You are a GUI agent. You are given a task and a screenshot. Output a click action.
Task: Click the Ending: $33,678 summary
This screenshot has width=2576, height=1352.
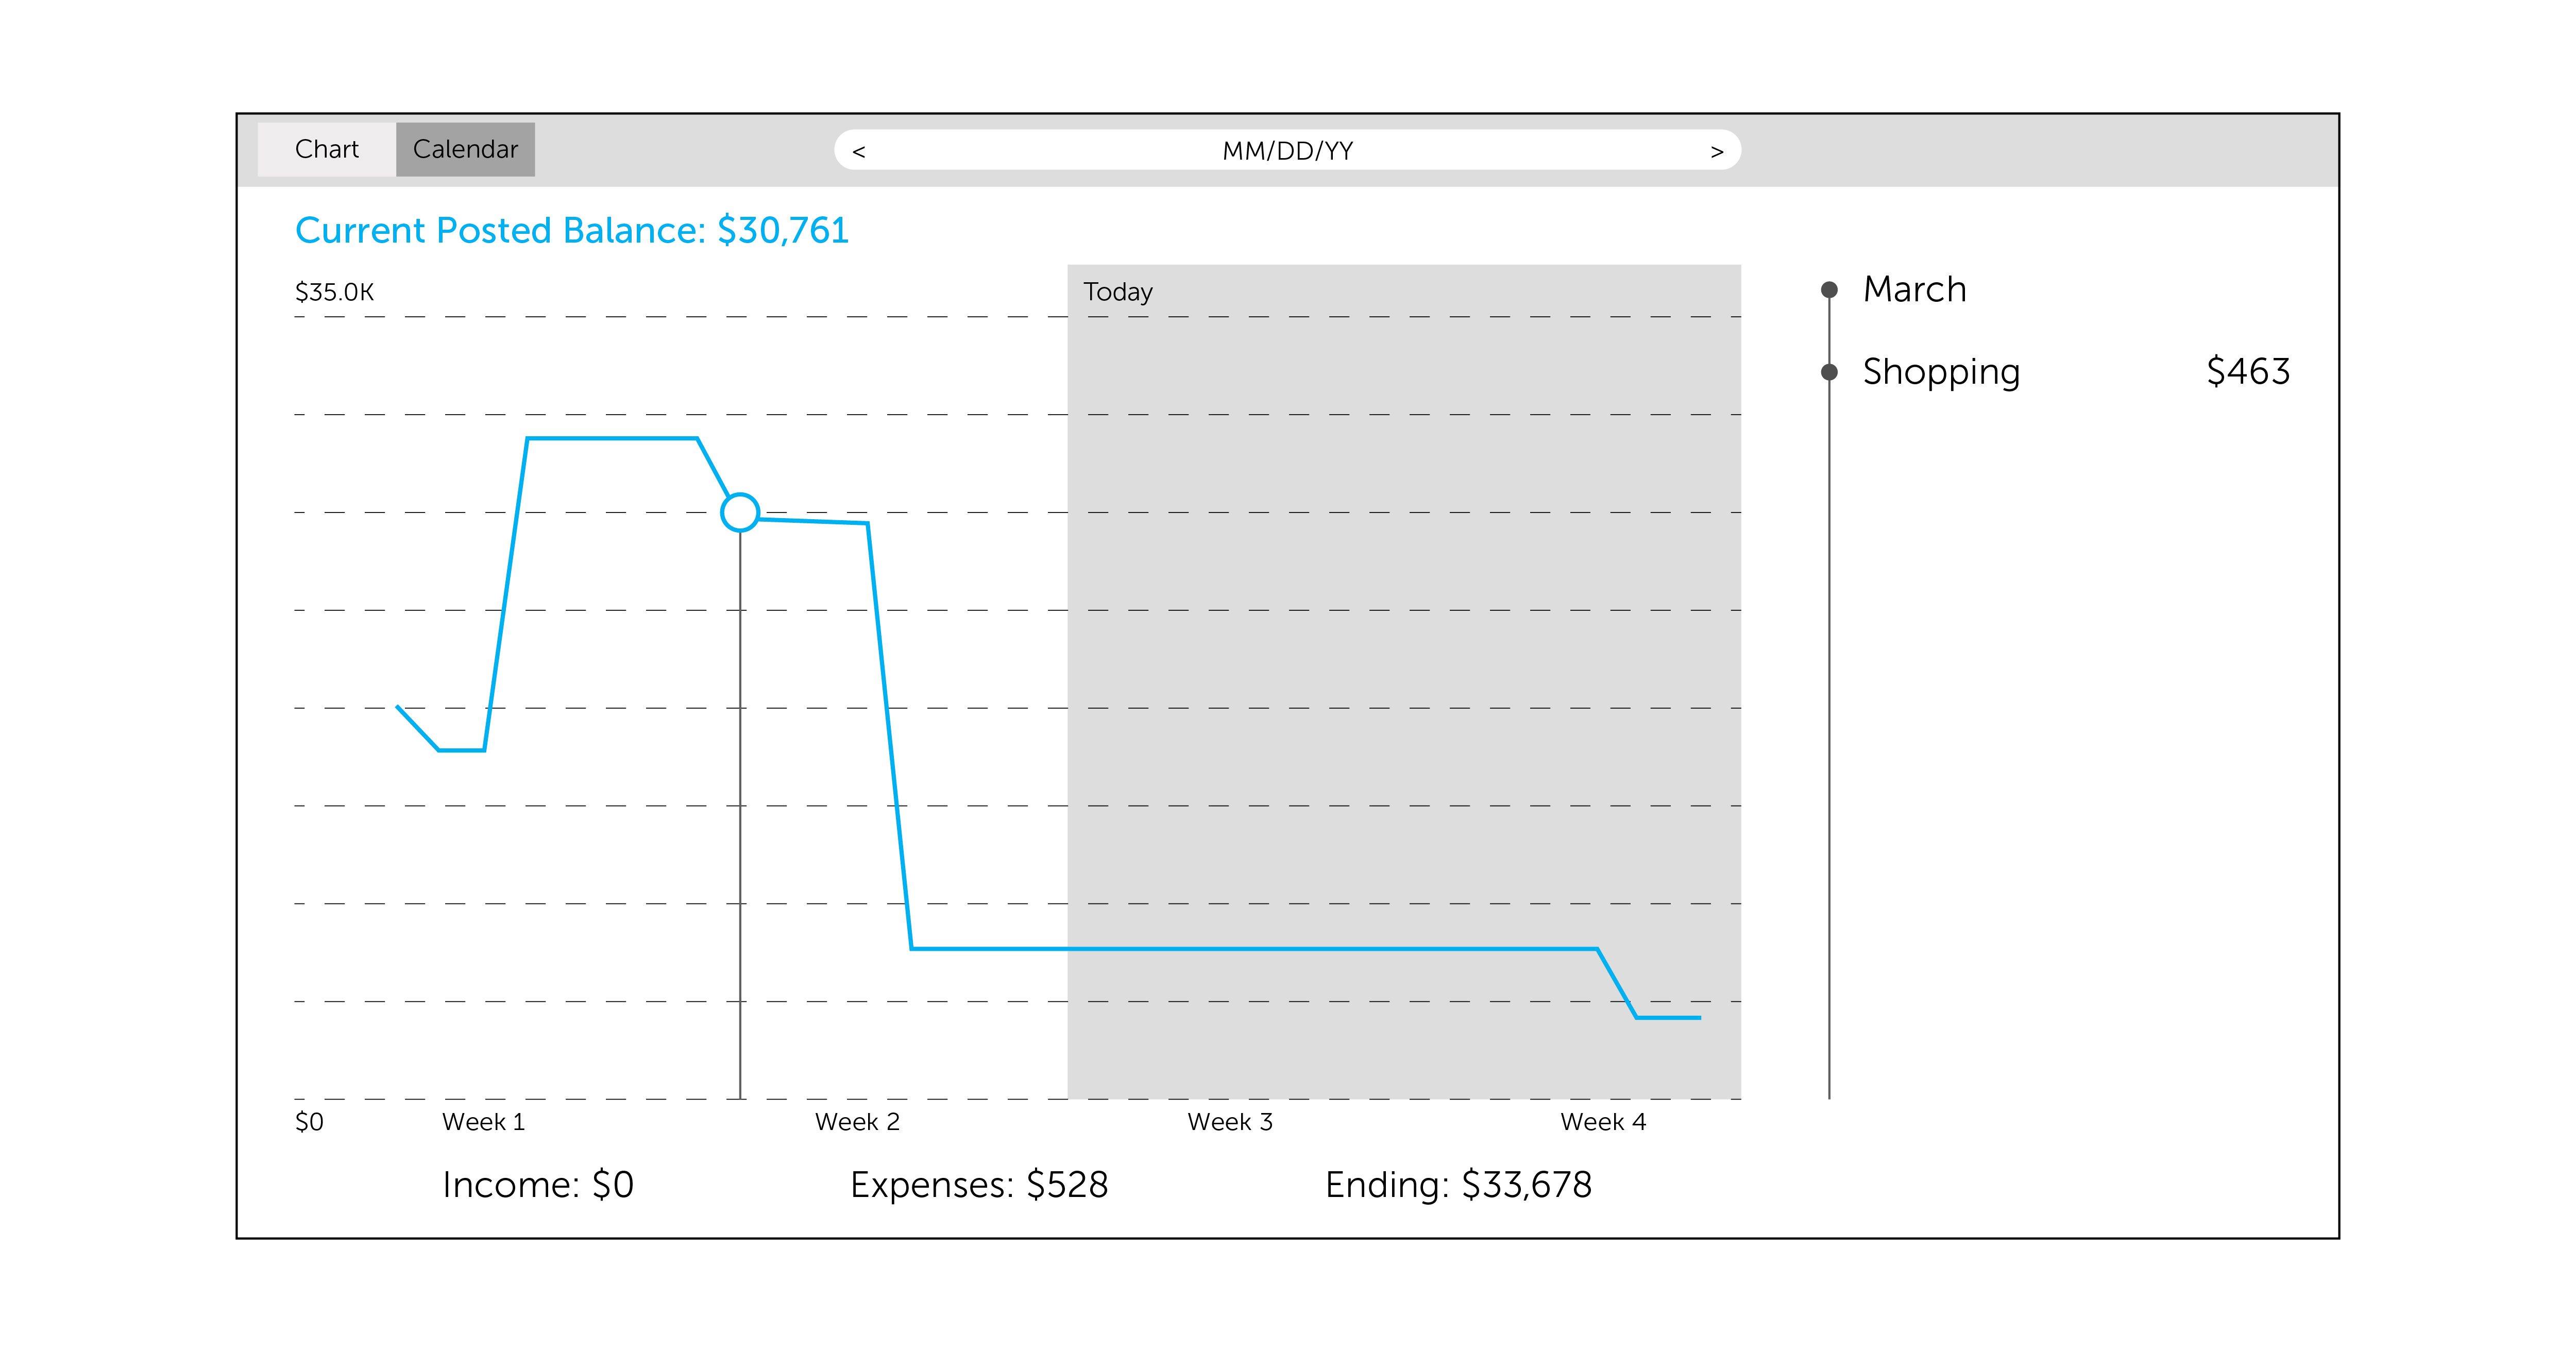1458,1185
